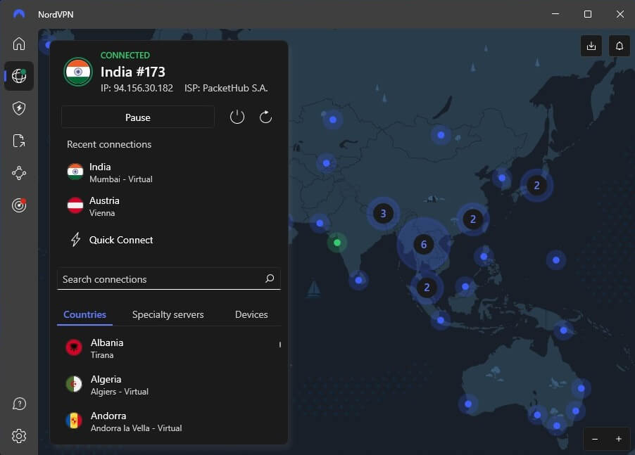Click the connected India flag icon
Screen dimensions: 635x455
(78, 72)
